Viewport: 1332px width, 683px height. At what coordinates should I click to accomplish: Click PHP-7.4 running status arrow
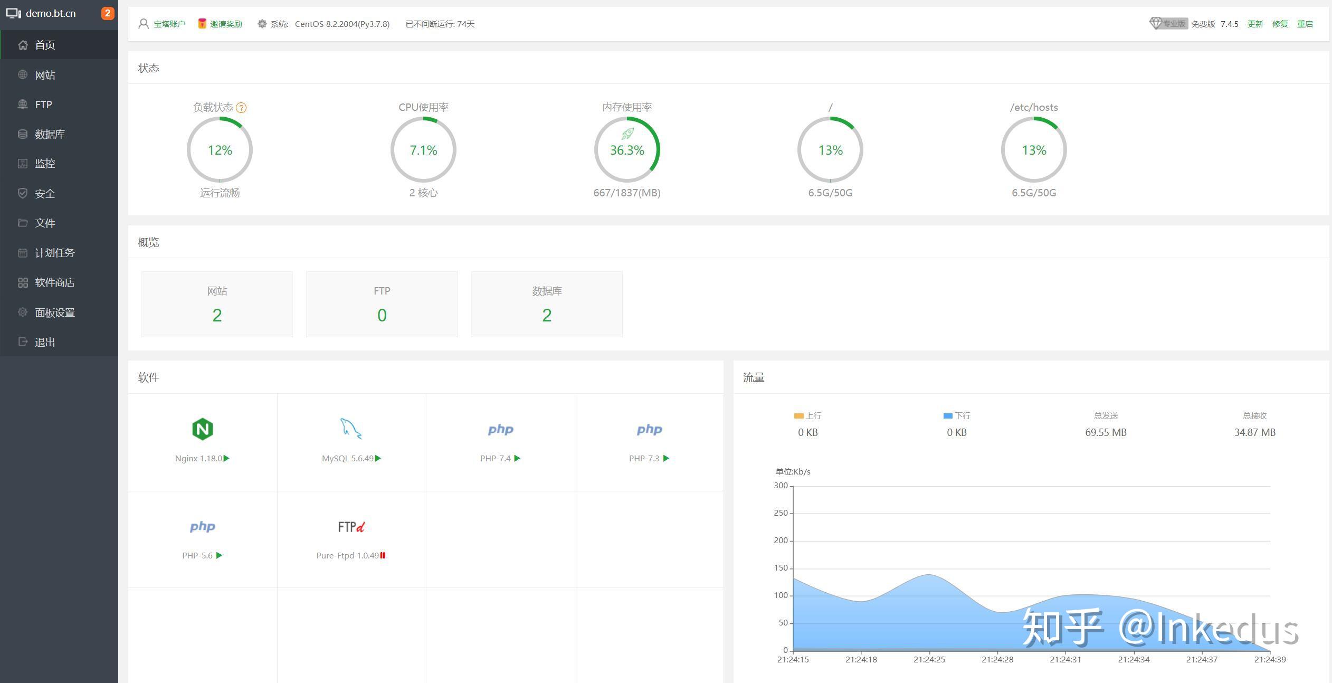(517, 458)
